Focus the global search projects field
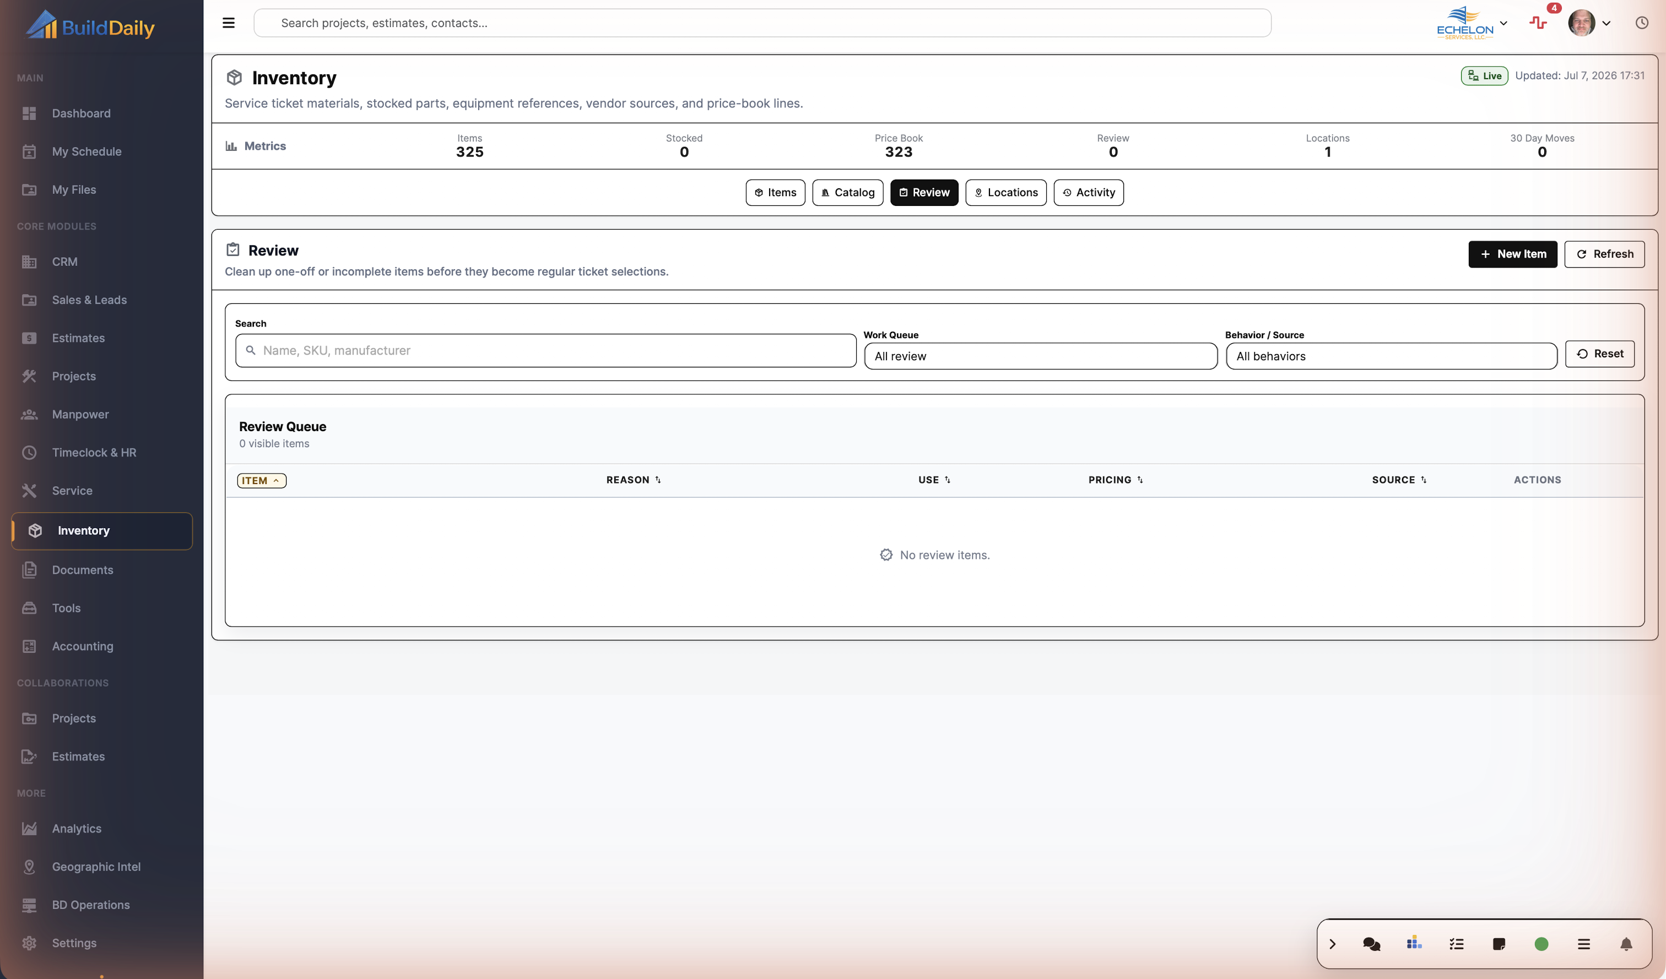 point(762,23)
